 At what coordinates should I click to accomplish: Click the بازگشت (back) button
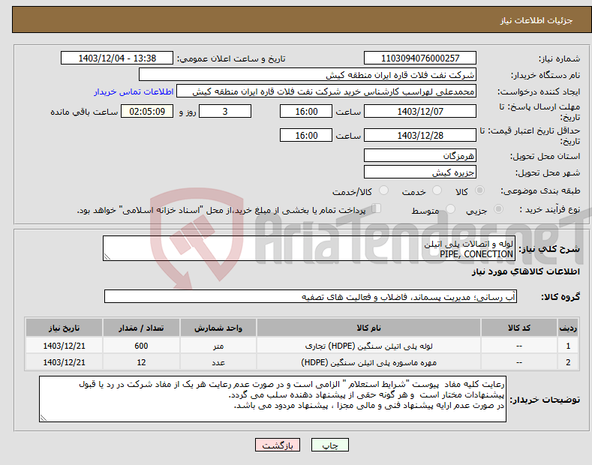(278, 445)
